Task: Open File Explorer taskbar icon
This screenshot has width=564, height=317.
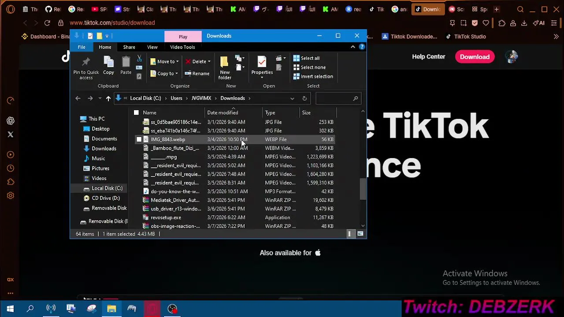Action: tap(111, 309)
